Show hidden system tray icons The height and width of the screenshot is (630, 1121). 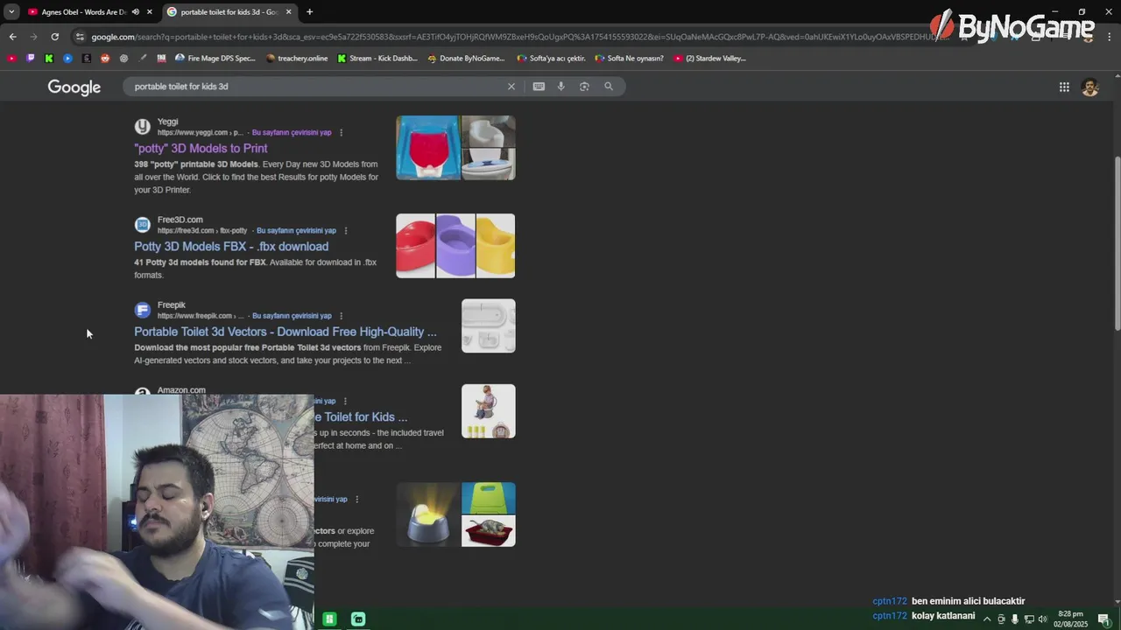click(x=987, y=619)
